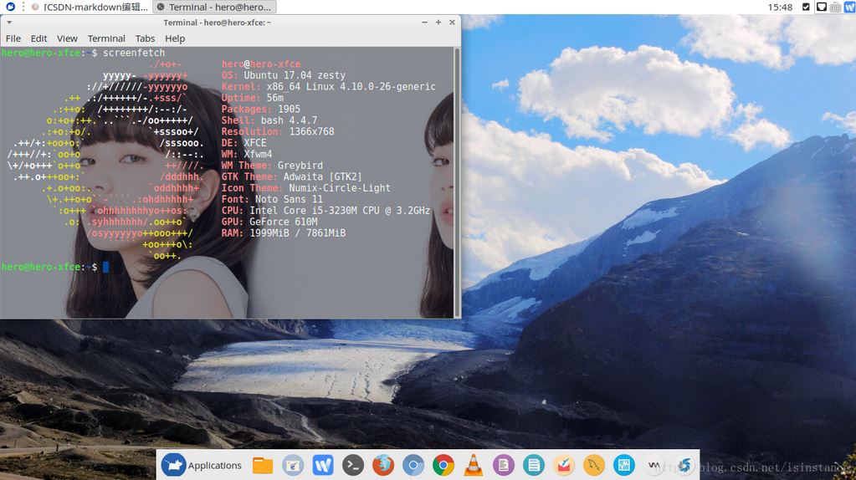Screen dimensions: 856x480
Task: Click the 'OS: Ubuntu 17.04 zesty' line
Action: point(284,75)
